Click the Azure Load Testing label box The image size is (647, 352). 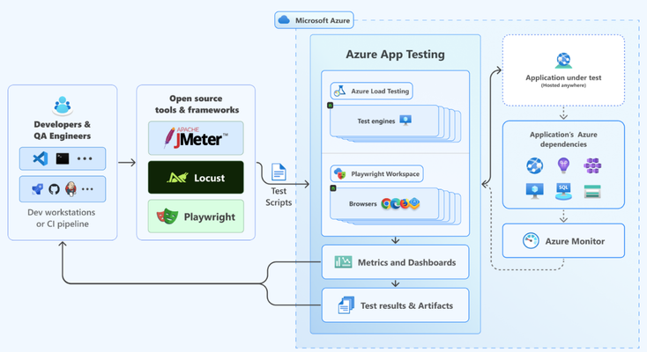click(x=371, y=92)
